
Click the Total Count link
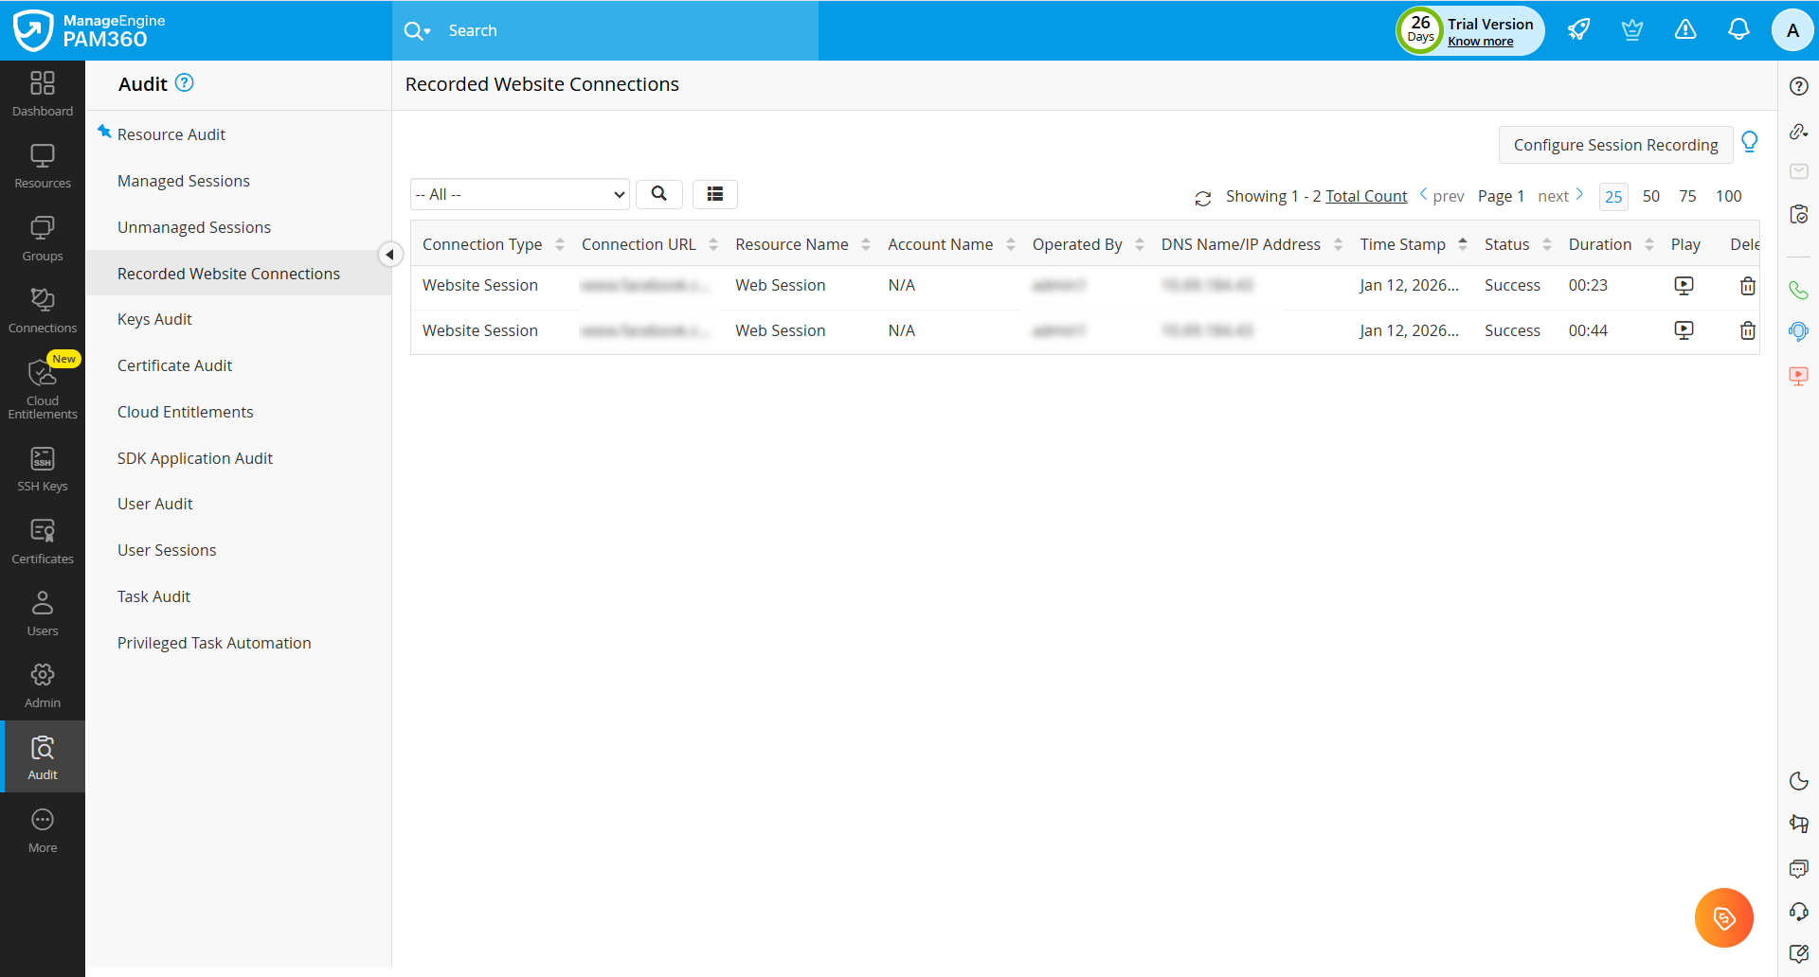pyautogui.click(x=1365, y=196)
